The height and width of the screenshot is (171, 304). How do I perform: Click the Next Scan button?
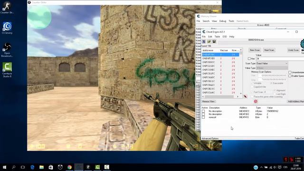point(269,50)
